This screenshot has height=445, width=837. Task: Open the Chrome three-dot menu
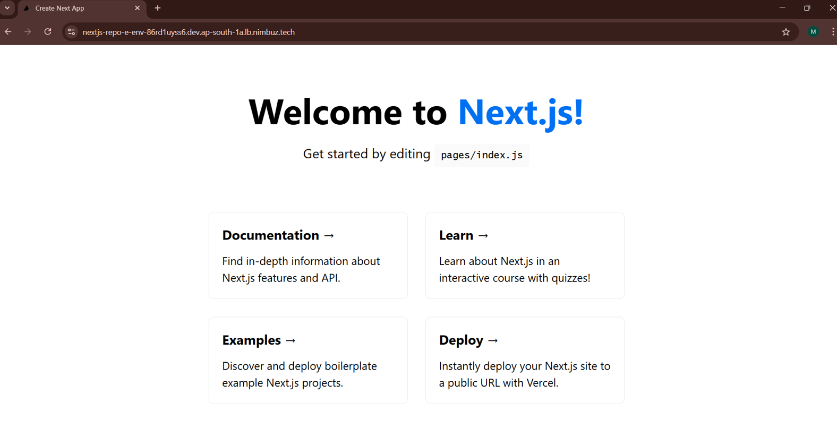832,32
